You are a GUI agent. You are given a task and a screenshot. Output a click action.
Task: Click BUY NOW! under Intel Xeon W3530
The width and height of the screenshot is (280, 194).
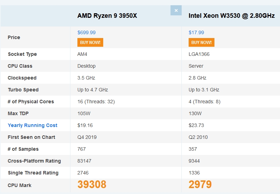(202, 42)
